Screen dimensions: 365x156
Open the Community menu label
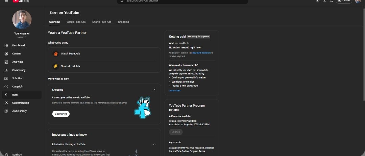[x=19, y=70]
